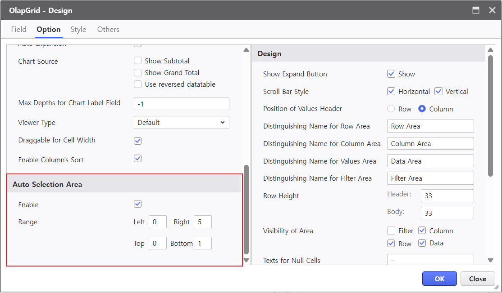Open the Viewer Type dropdown
502x293 pixels.
(x=182, y=122)
